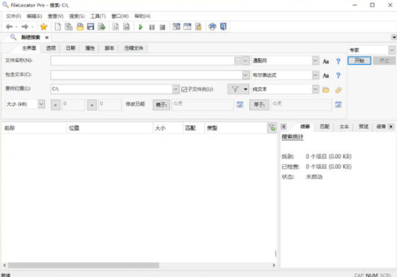
Task: Expand the funnel filter dropdown arrow
Action: coord(245,89)
